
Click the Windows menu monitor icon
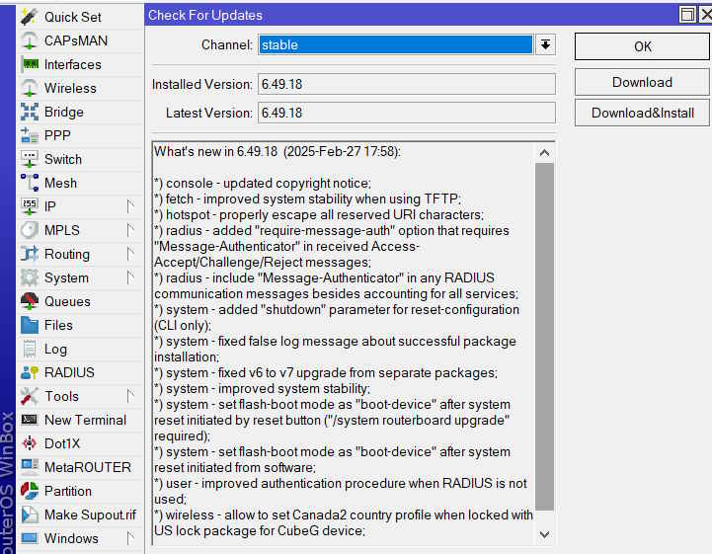click(29, 538)
